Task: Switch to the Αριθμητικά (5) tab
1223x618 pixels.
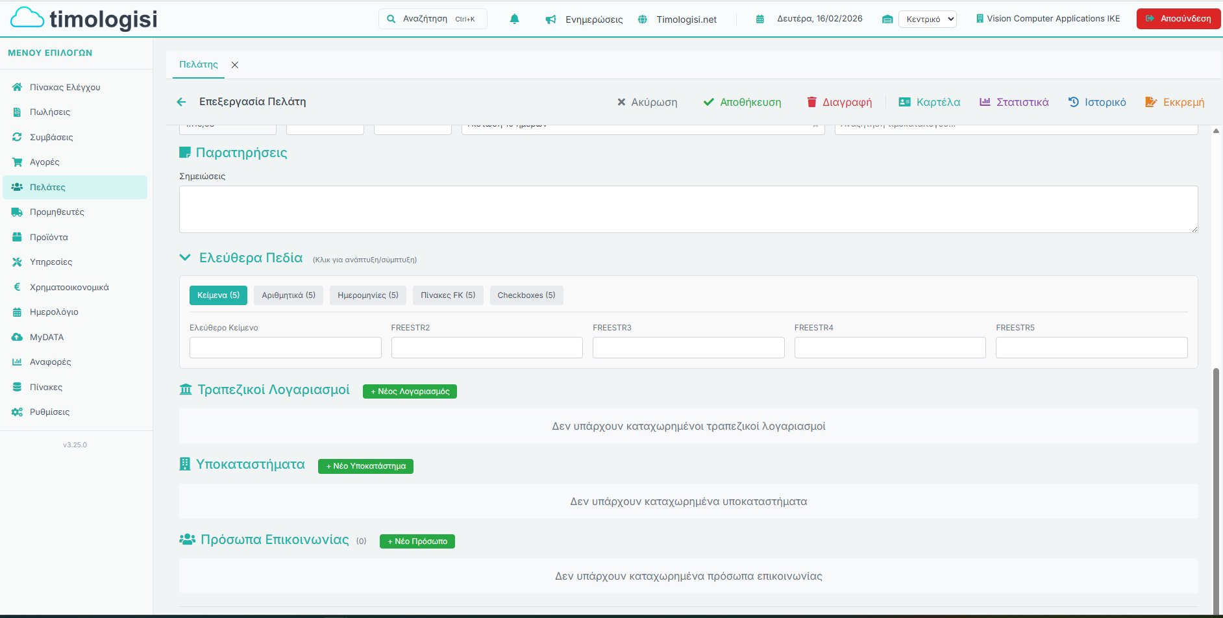Action: point(288,295)
